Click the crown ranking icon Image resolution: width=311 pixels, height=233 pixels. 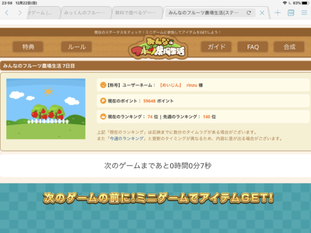coord(103,116)
